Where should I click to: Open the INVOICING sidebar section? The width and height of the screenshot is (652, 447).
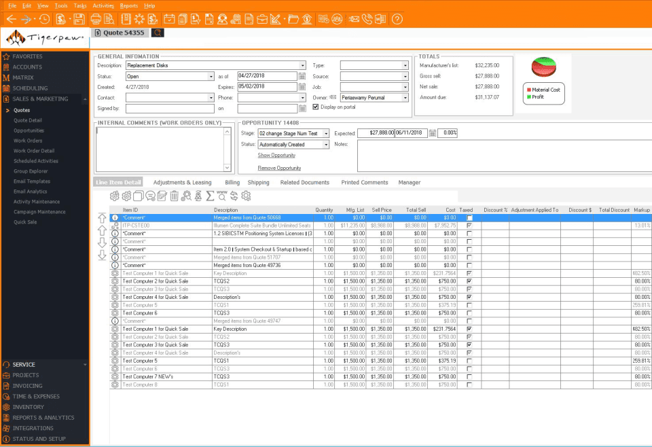pos(27,386)
